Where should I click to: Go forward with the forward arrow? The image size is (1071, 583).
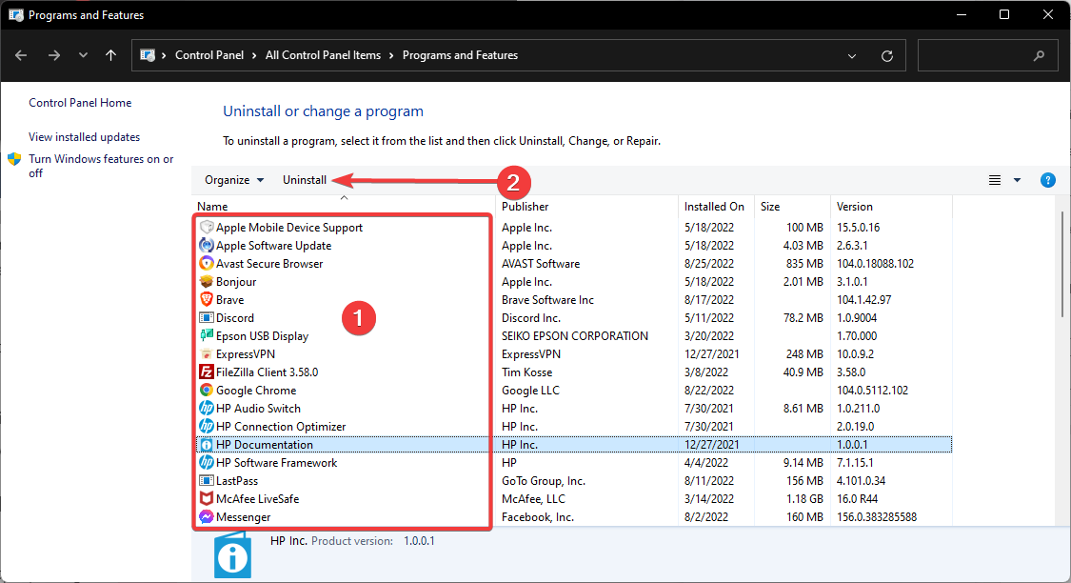coord(54,55)
